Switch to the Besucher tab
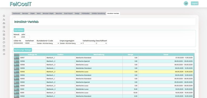207x98 pixels. pyautogui.click(x=59, y=13)
